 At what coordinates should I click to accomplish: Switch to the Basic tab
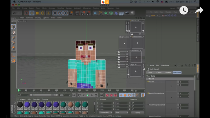click(x=150, y=72)
